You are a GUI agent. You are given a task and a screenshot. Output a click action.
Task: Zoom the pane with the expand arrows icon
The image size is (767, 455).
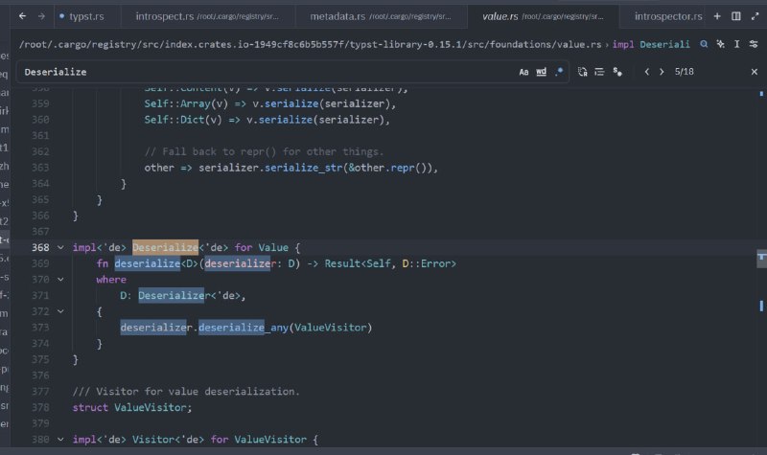(x=755, y=16)
